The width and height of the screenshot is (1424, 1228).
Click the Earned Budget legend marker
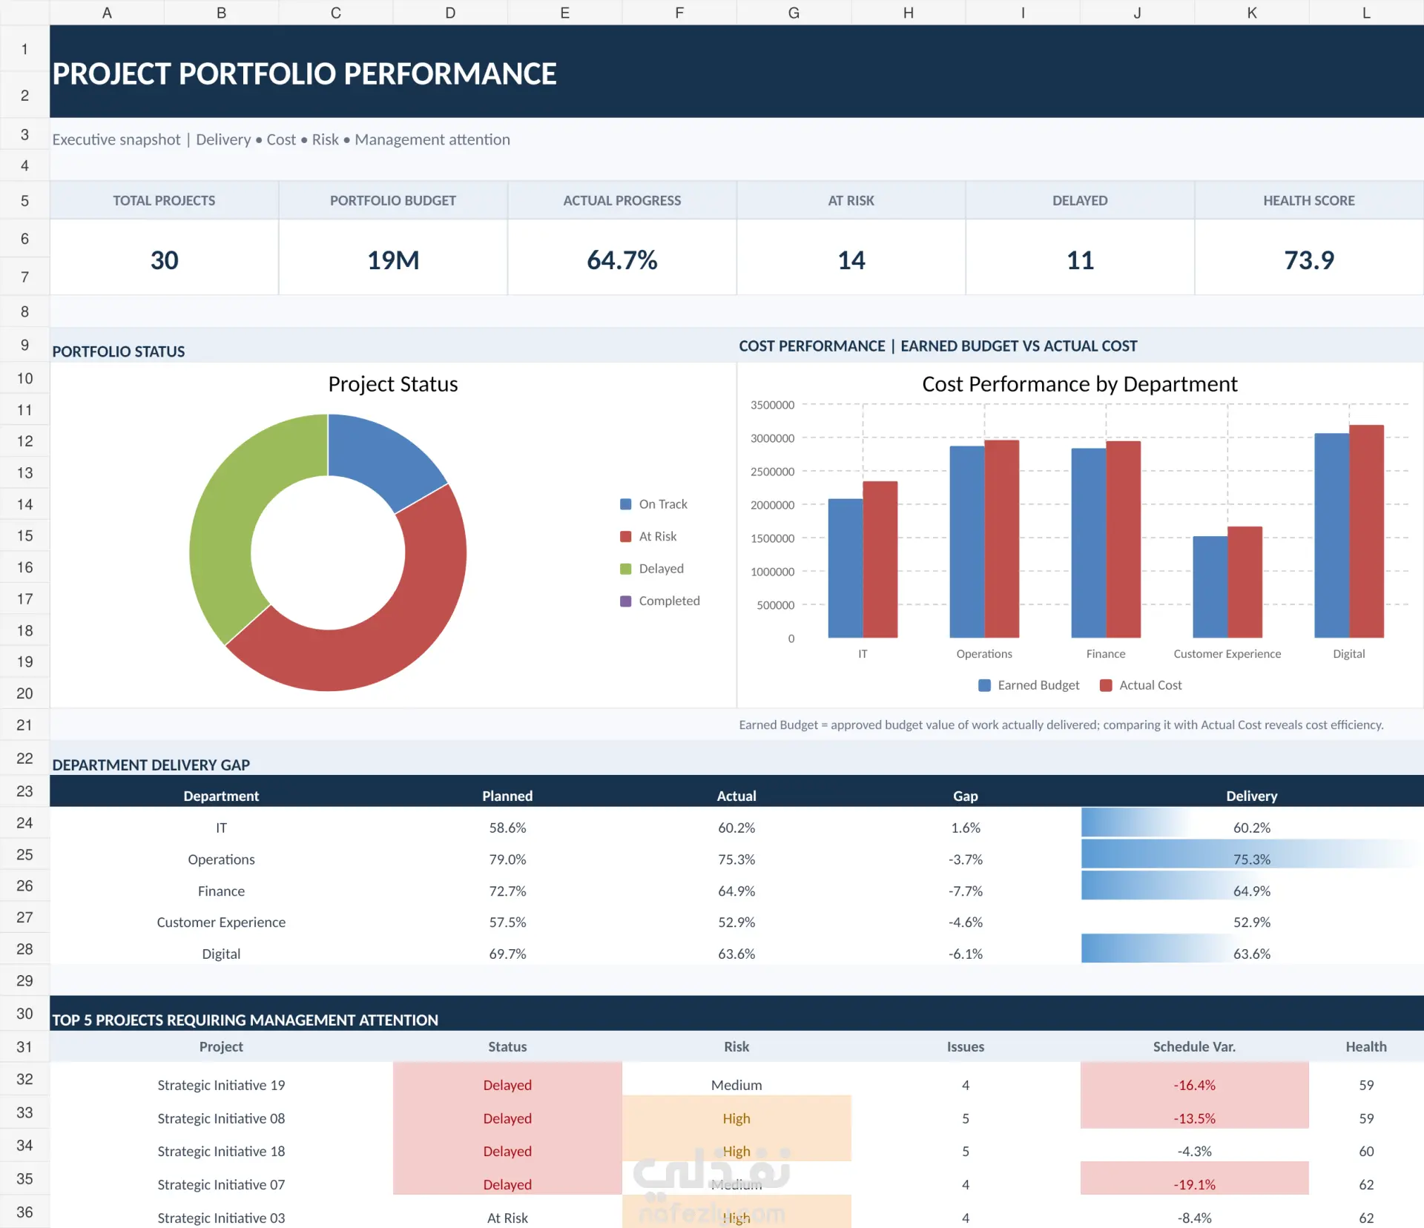[x=984, y=685]
